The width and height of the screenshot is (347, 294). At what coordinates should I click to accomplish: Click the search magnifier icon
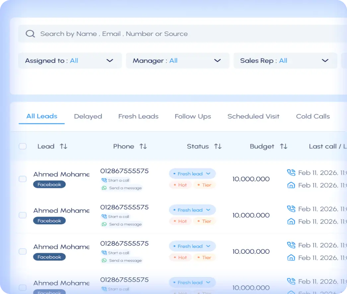pos(30,33)
